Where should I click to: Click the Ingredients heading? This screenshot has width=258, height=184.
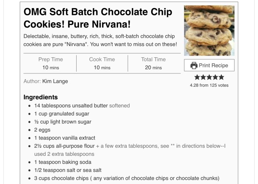click(x=40, y=97)
